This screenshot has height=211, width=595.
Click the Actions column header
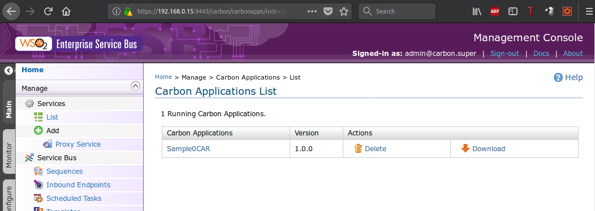460,133
